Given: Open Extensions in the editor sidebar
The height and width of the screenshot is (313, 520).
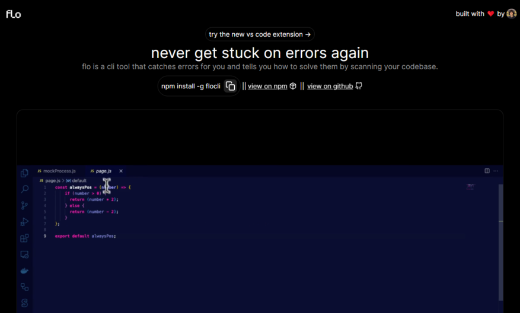Looking at the screenshot, I should pos(24,238).
